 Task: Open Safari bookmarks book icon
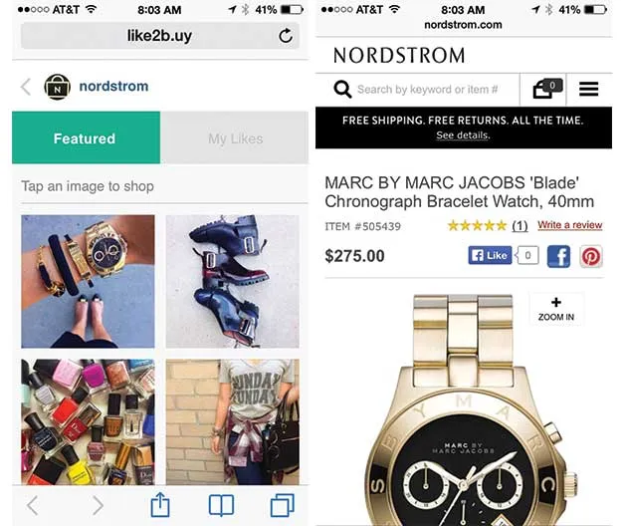pos(221,506)
